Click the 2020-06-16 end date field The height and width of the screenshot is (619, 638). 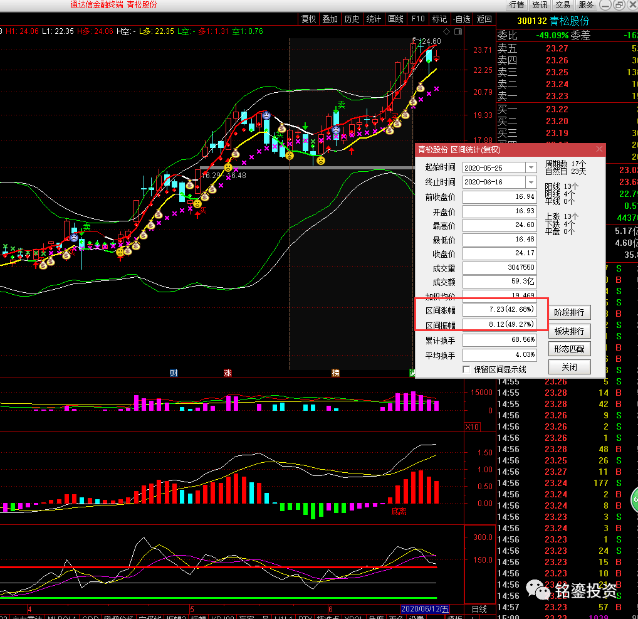pyautogui.click(x=494, y=182)
